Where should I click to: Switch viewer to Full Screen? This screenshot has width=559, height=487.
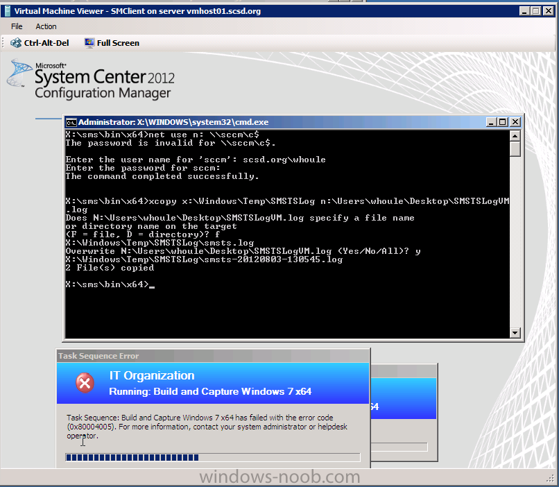(x=112, y=43)
